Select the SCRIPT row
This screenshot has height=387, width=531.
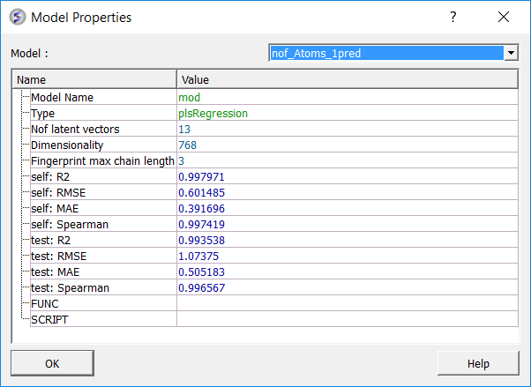(x=274, y=320)
